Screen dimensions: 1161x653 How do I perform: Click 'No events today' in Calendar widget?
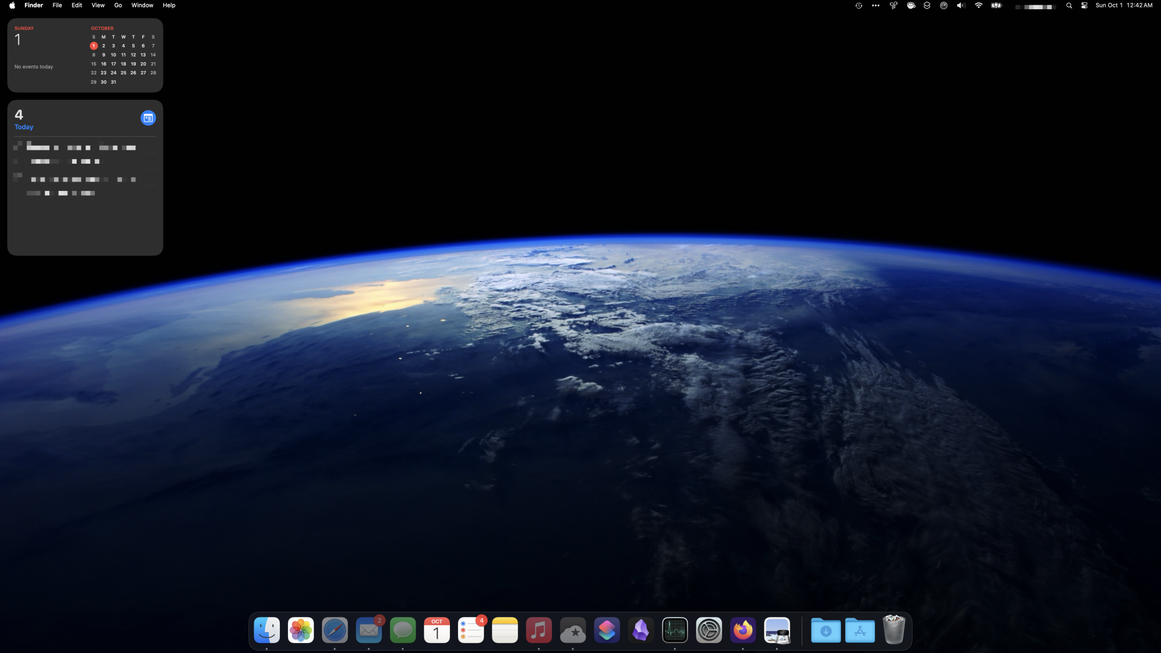34,67
